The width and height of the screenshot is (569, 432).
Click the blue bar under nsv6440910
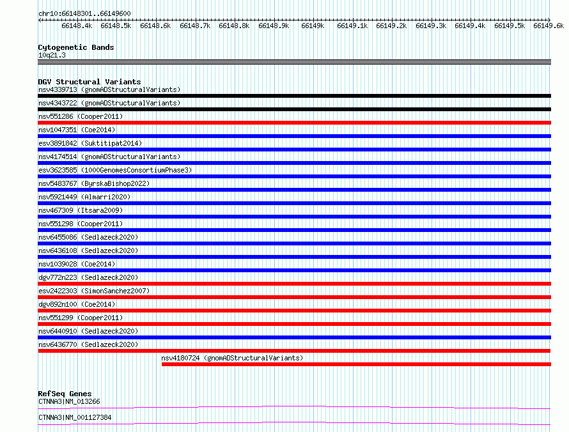[294, 337]
